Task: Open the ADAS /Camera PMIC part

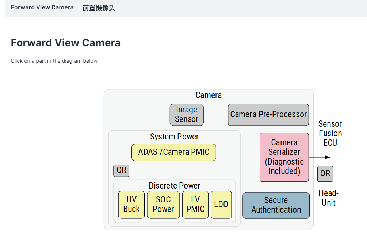Action: [x=174, y=152]
